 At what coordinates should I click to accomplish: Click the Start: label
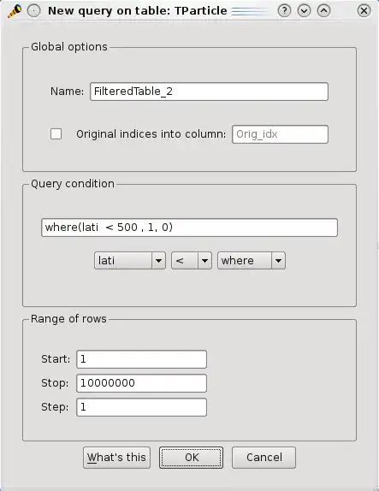(x=56, y=359)
